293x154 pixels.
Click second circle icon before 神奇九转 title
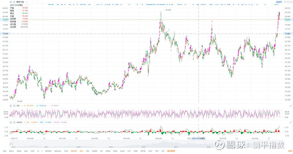click(14, 2)
